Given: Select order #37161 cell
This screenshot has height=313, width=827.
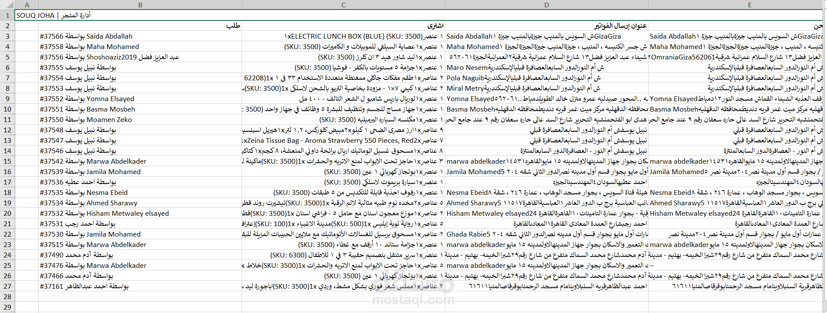Looking at the screenshot, I should 140,286.
